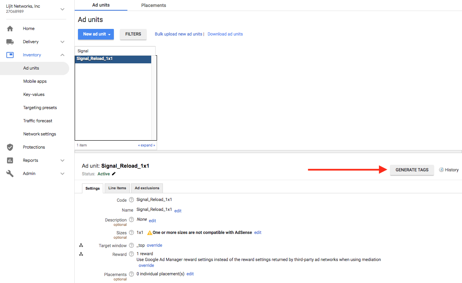Open the New ad unit dropdown
The height and width of the screenshot is (283, 462).
point(96,34)
